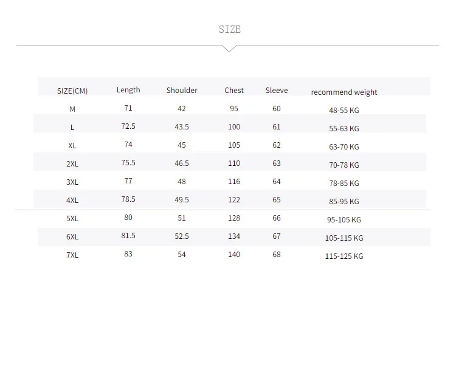Select the M size label
456x381 pixels.
[x=72, y=109]
